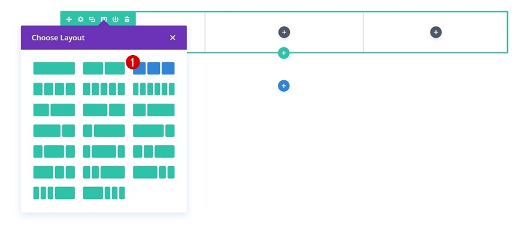Pick the four equal columns layout
The image size is (527, 241).
tap(54, 89)
